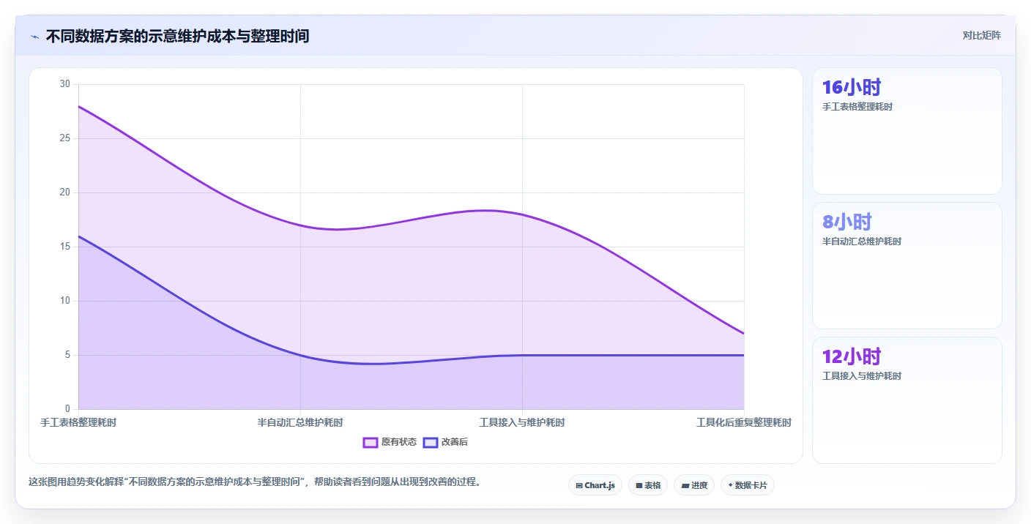Click the Chart.js tag chip
The height and width of the screenshot is (524, 1031).
pos(595,485)
